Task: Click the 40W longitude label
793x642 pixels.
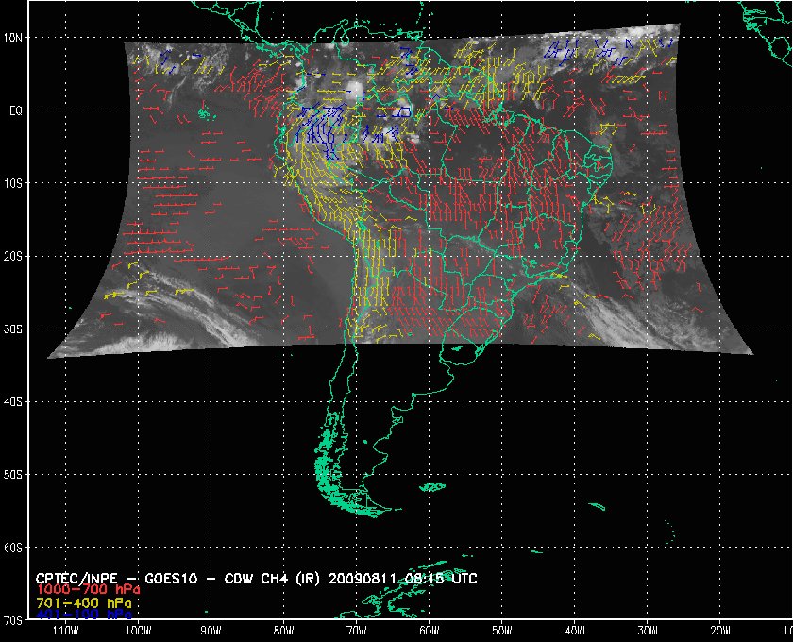Action: point(575,631)
